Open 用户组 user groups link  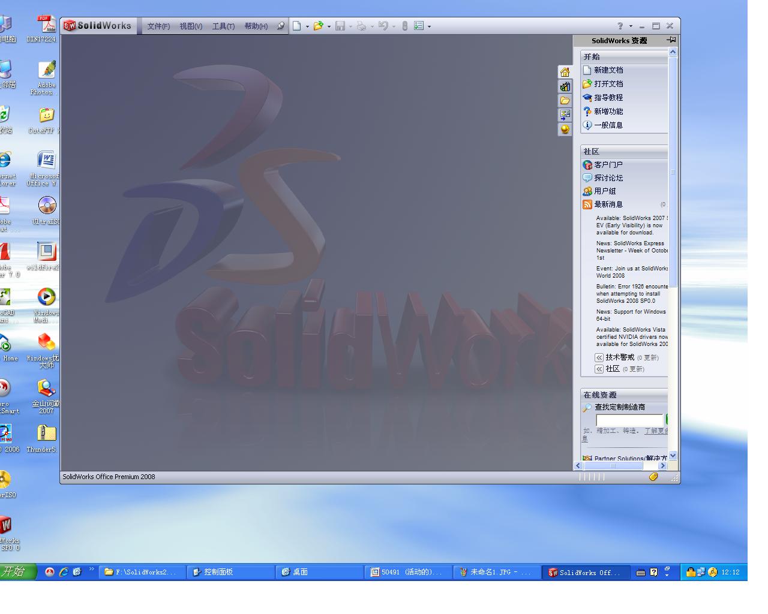pyautogui.click(x=599, y=191)
